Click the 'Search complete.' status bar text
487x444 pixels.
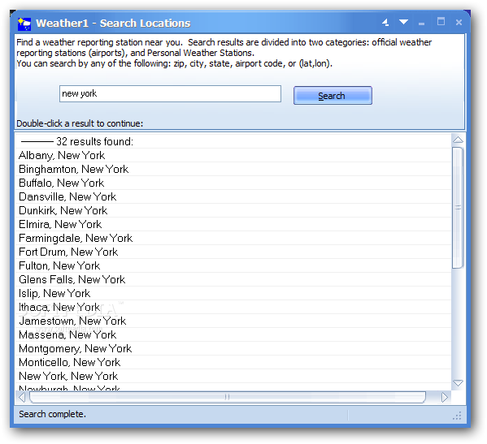click(x=52, y=414)
